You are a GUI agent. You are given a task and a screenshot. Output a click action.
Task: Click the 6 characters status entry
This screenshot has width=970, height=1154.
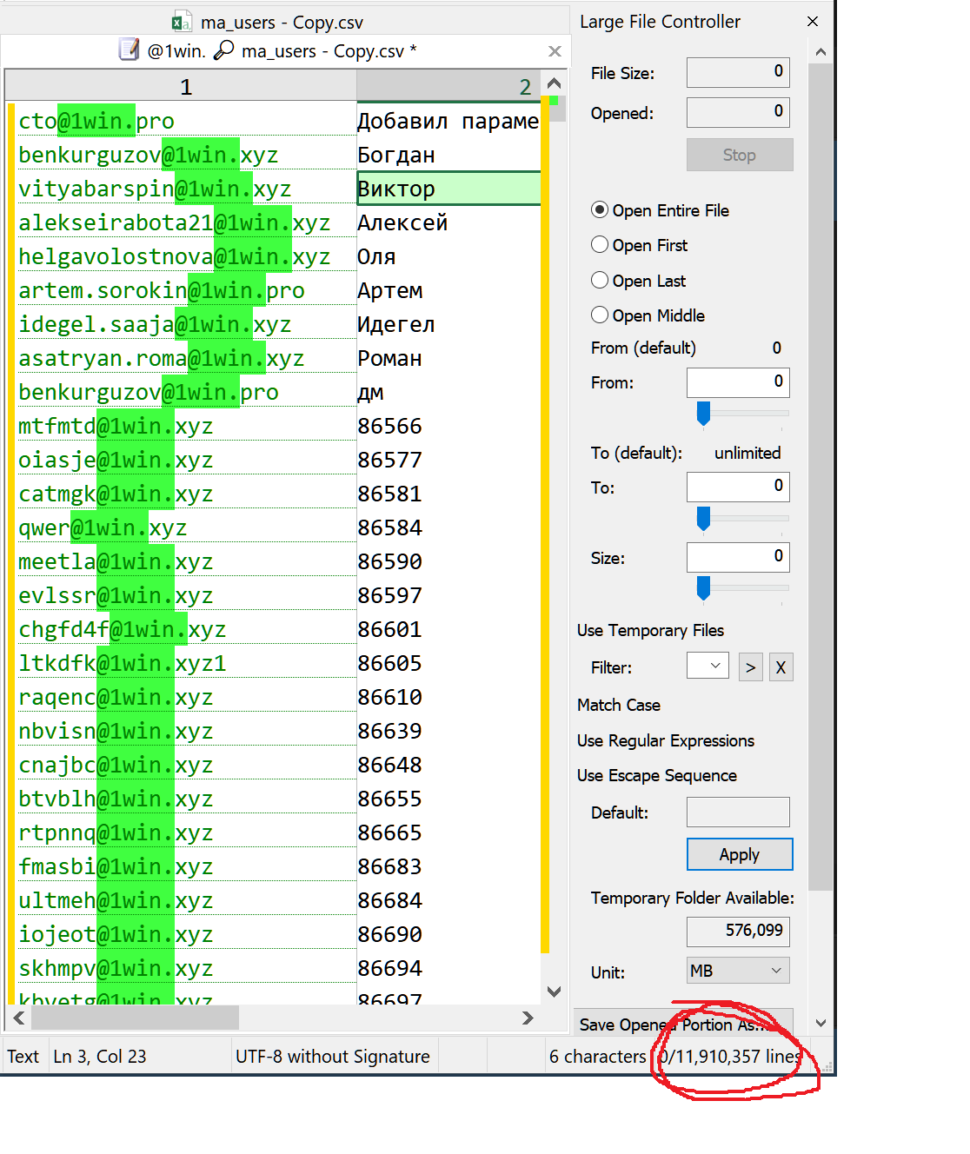598,1057
